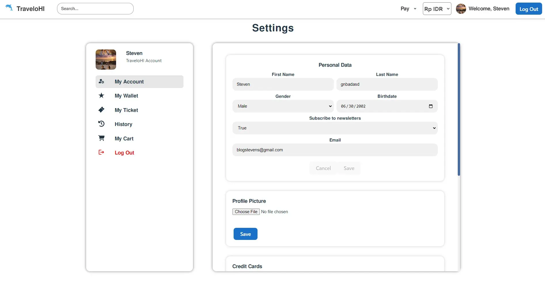Viewport: 545px width, 296px height.
Task: Click the greyed Save in Personal Data
Action: [x=349, y=168]
